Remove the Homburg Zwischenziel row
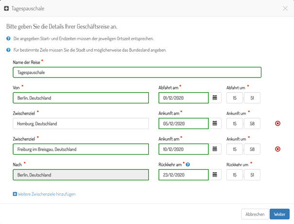This screenshot has height=224, width=294. tap(277, 123)
